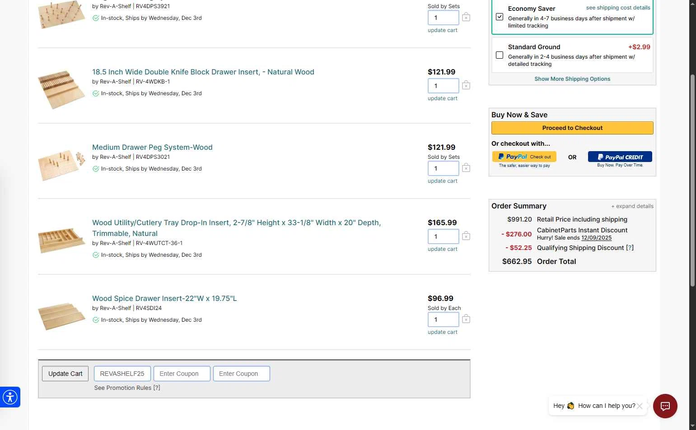Remove the Wood Utility/Cutlery Tray item
Screen dimensions: 696x430
[x=466, y=236]
